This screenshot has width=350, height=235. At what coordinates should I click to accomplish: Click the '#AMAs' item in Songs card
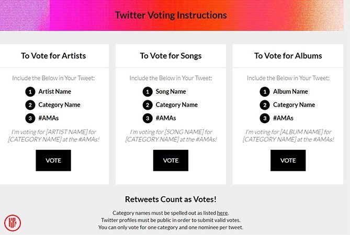166,118
